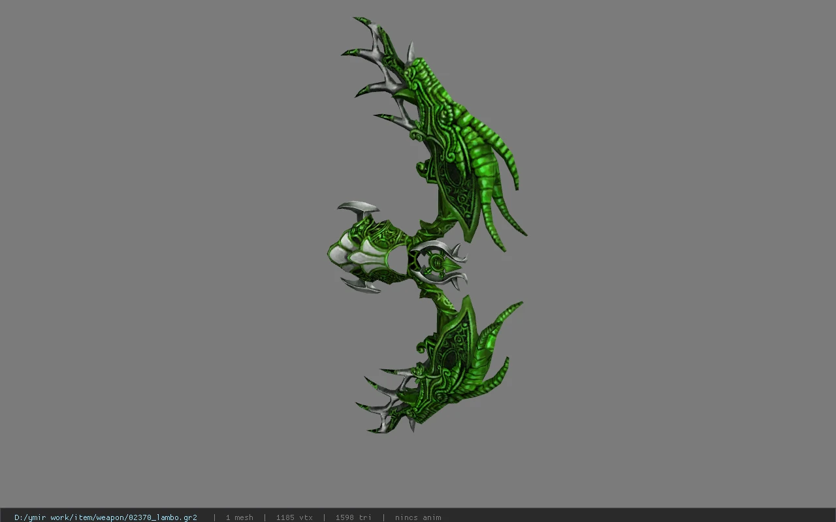This screenshot has height=522, width=836.
Task: Click the 02370_lambo.gr2 file path in status bar
Action: pos(106,517)
